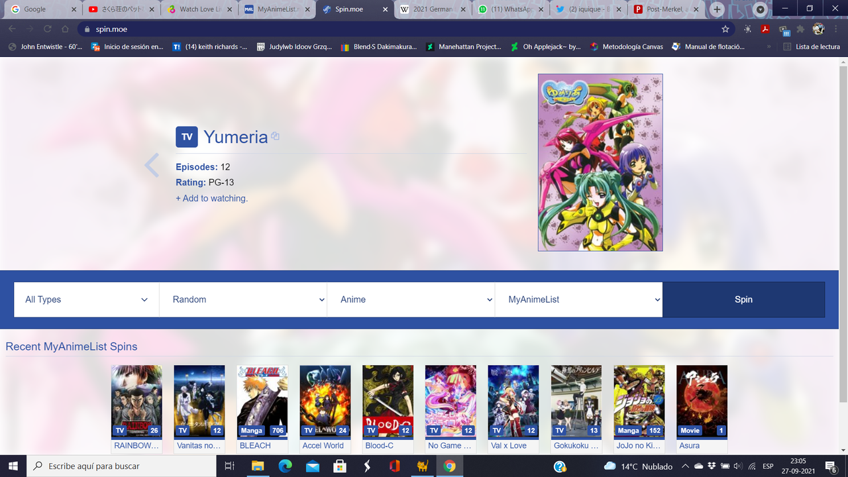Open Lista de lectura reading list
848x477 pixels.
coord(812,47)
